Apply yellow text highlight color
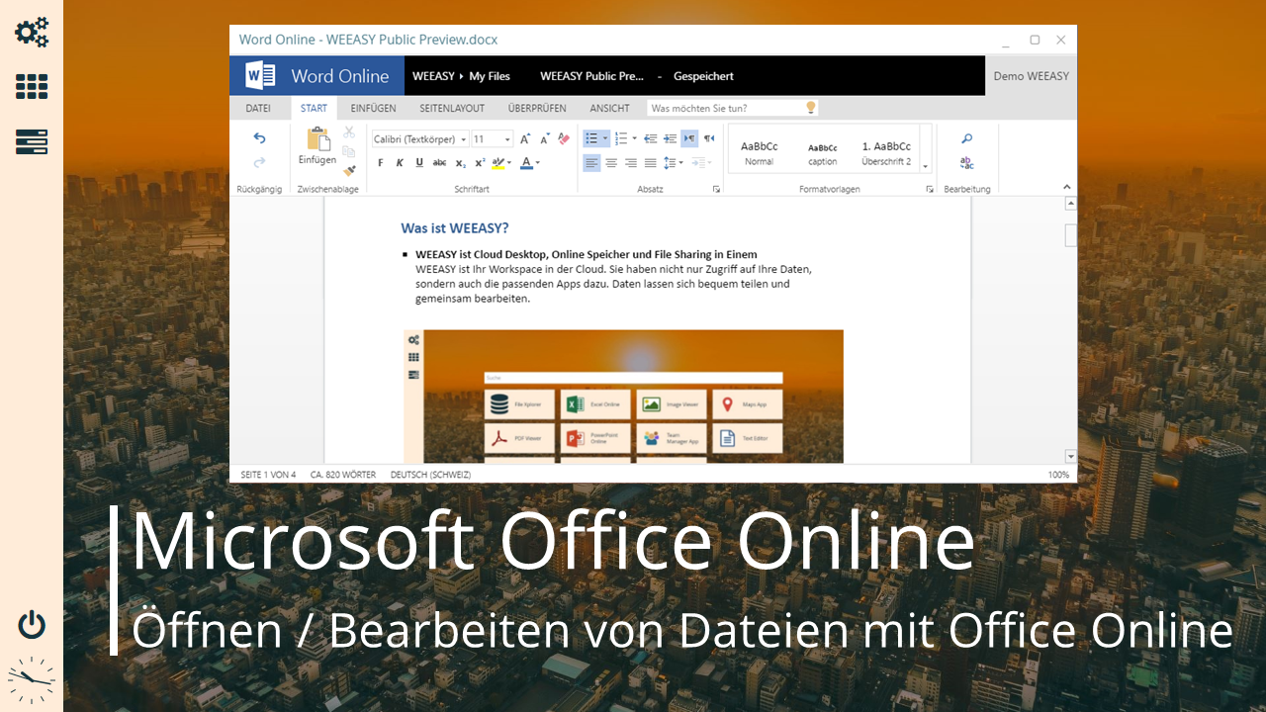The image size is (1266, 712). [498, 163]
